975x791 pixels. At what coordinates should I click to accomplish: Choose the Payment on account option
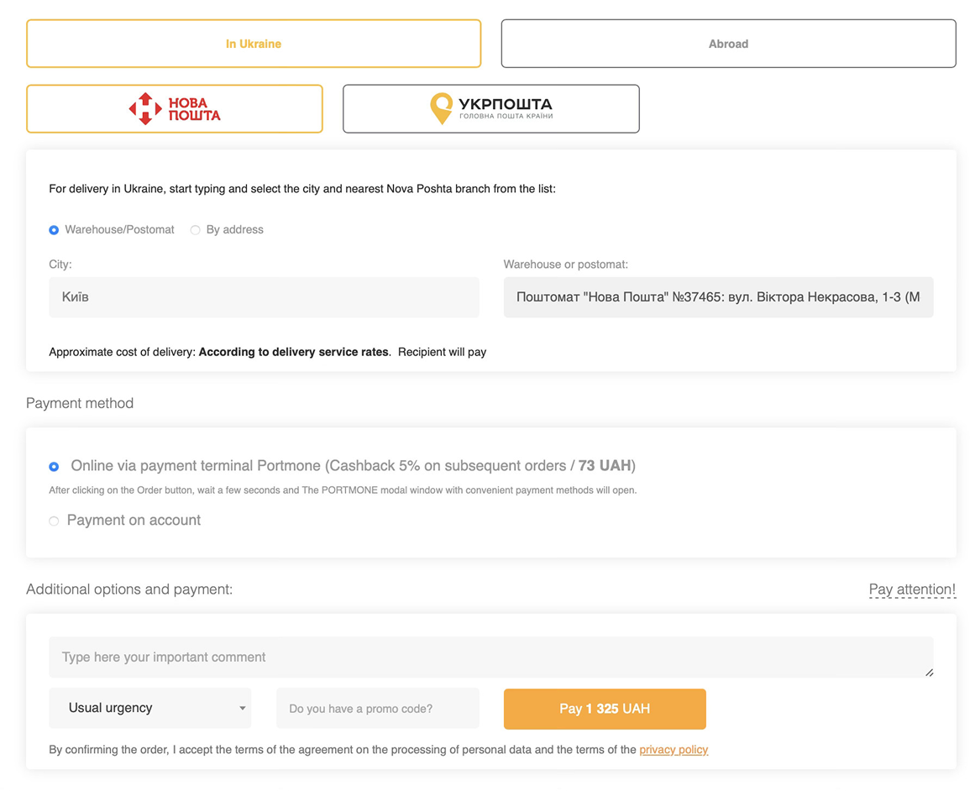coord(54,521)
